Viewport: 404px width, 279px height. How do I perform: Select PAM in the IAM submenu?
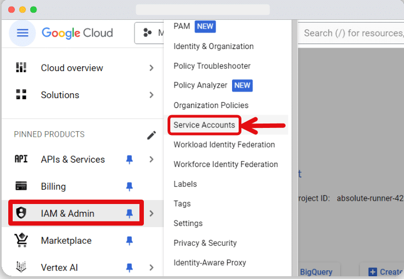[182, 26]
